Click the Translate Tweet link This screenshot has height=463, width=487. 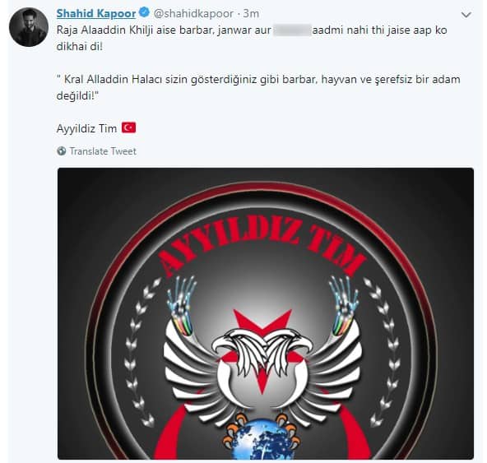point(103,151)
